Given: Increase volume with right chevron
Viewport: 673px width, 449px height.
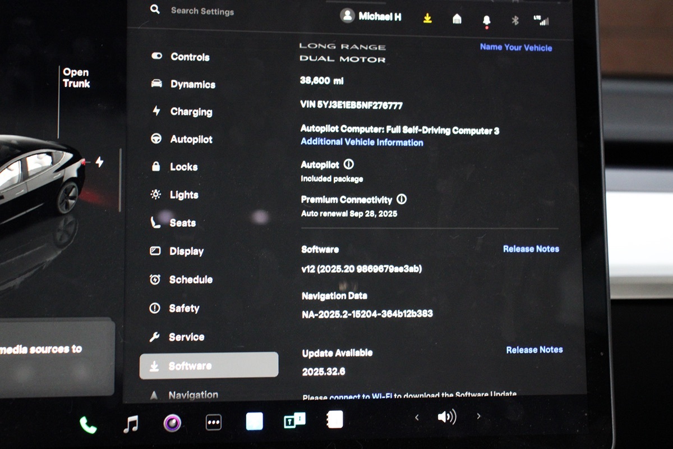Looking at the screenshot, I should point(478,416).
